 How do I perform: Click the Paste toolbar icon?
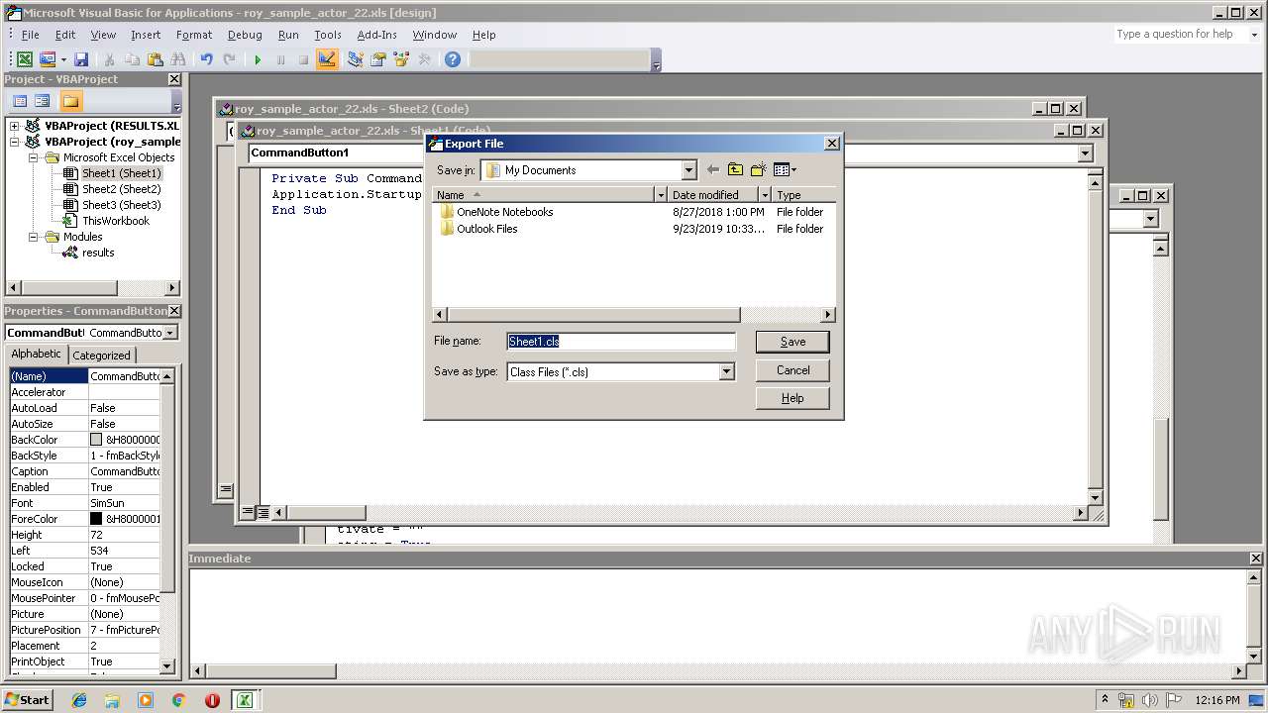pos(155,59)
